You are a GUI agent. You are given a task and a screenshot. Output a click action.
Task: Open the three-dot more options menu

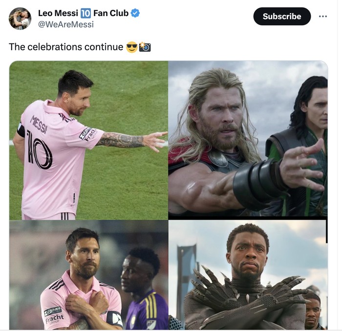(x=322, y=16)
